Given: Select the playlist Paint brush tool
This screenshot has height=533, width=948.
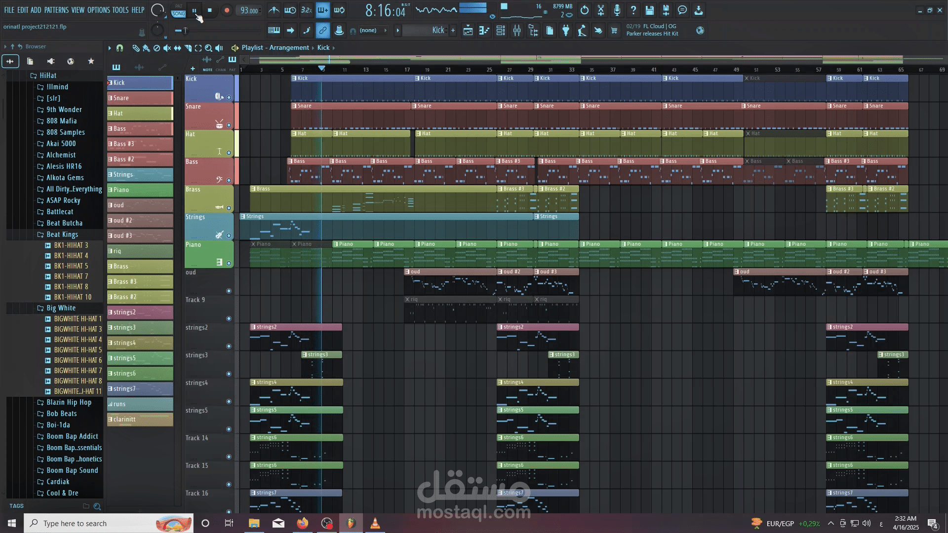Looking at the screenshot, I should click(146, 48).
